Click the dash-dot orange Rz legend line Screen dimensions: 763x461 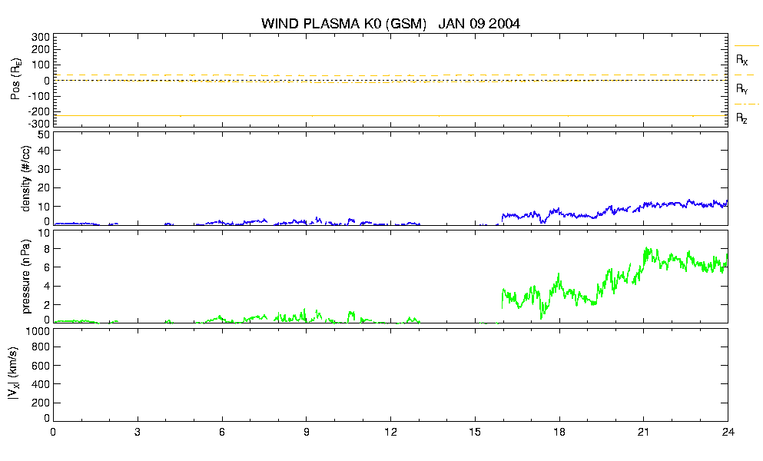746,104
